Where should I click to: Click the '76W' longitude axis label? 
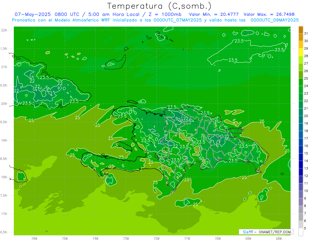pos(34,239)
